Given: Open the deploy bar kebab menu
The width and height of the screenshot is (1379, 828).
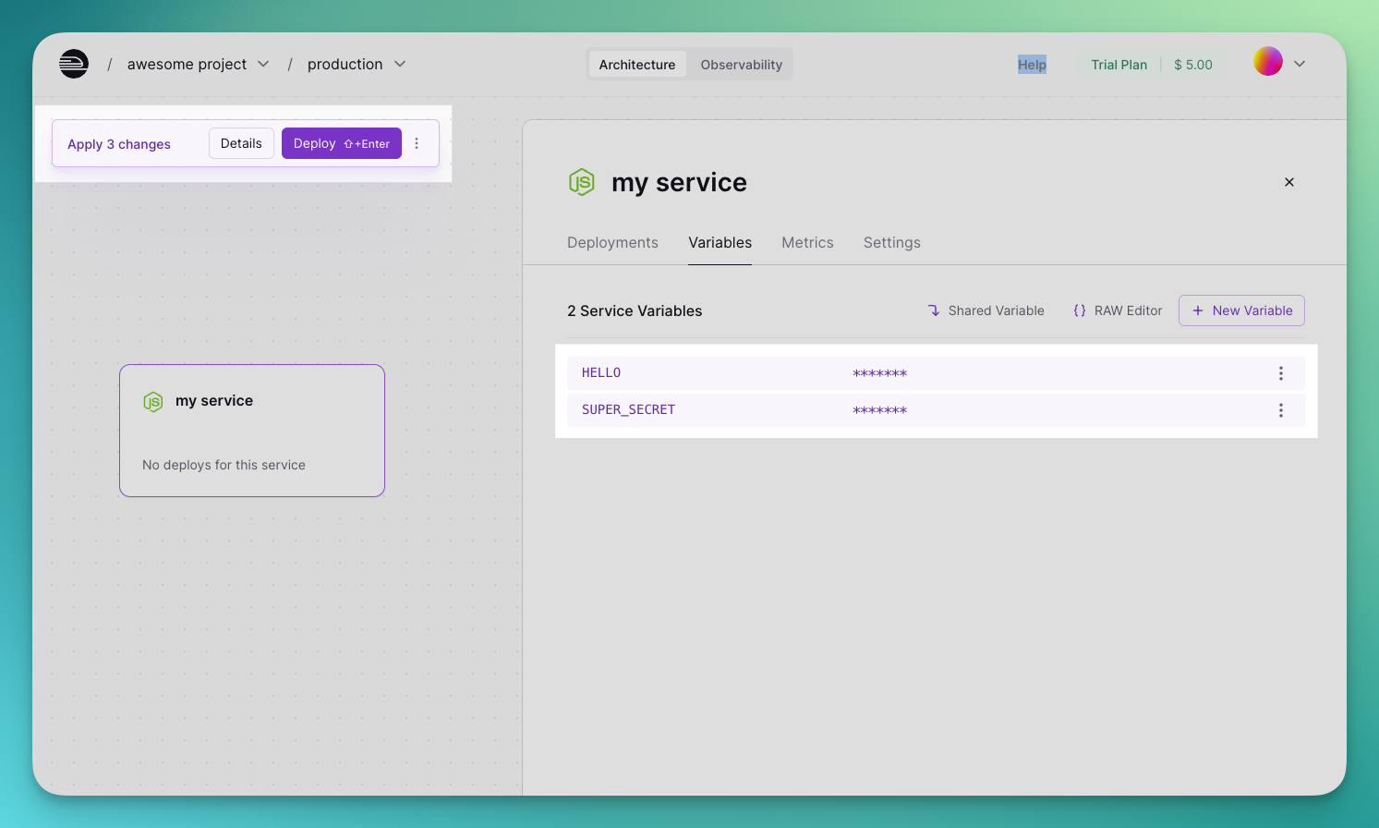Looking at the screenshot, I should pyautogui.click(x=417, y=143).
